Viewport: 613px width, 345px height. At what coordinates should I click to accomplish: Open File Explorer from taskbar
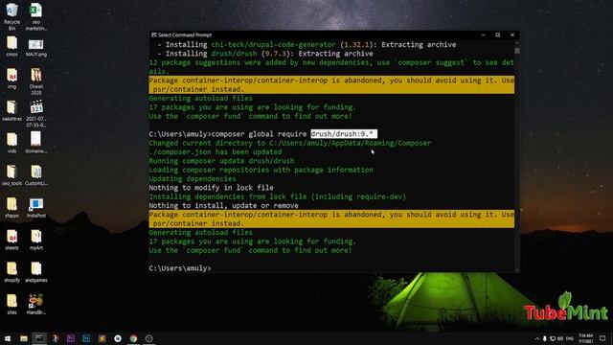[23, 338]
